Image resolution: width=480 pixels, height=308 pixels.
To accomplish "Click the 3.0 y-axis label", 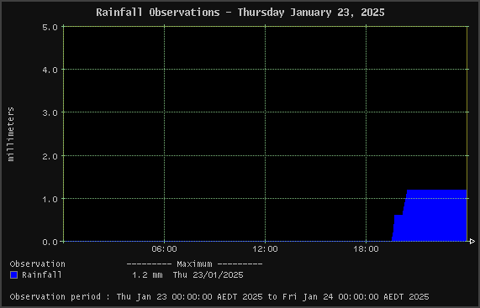I will 50,113.
